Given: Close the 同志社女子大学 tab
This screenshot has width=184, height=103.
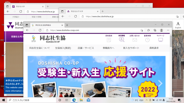Looking at the screenshot, I should 98,11.
